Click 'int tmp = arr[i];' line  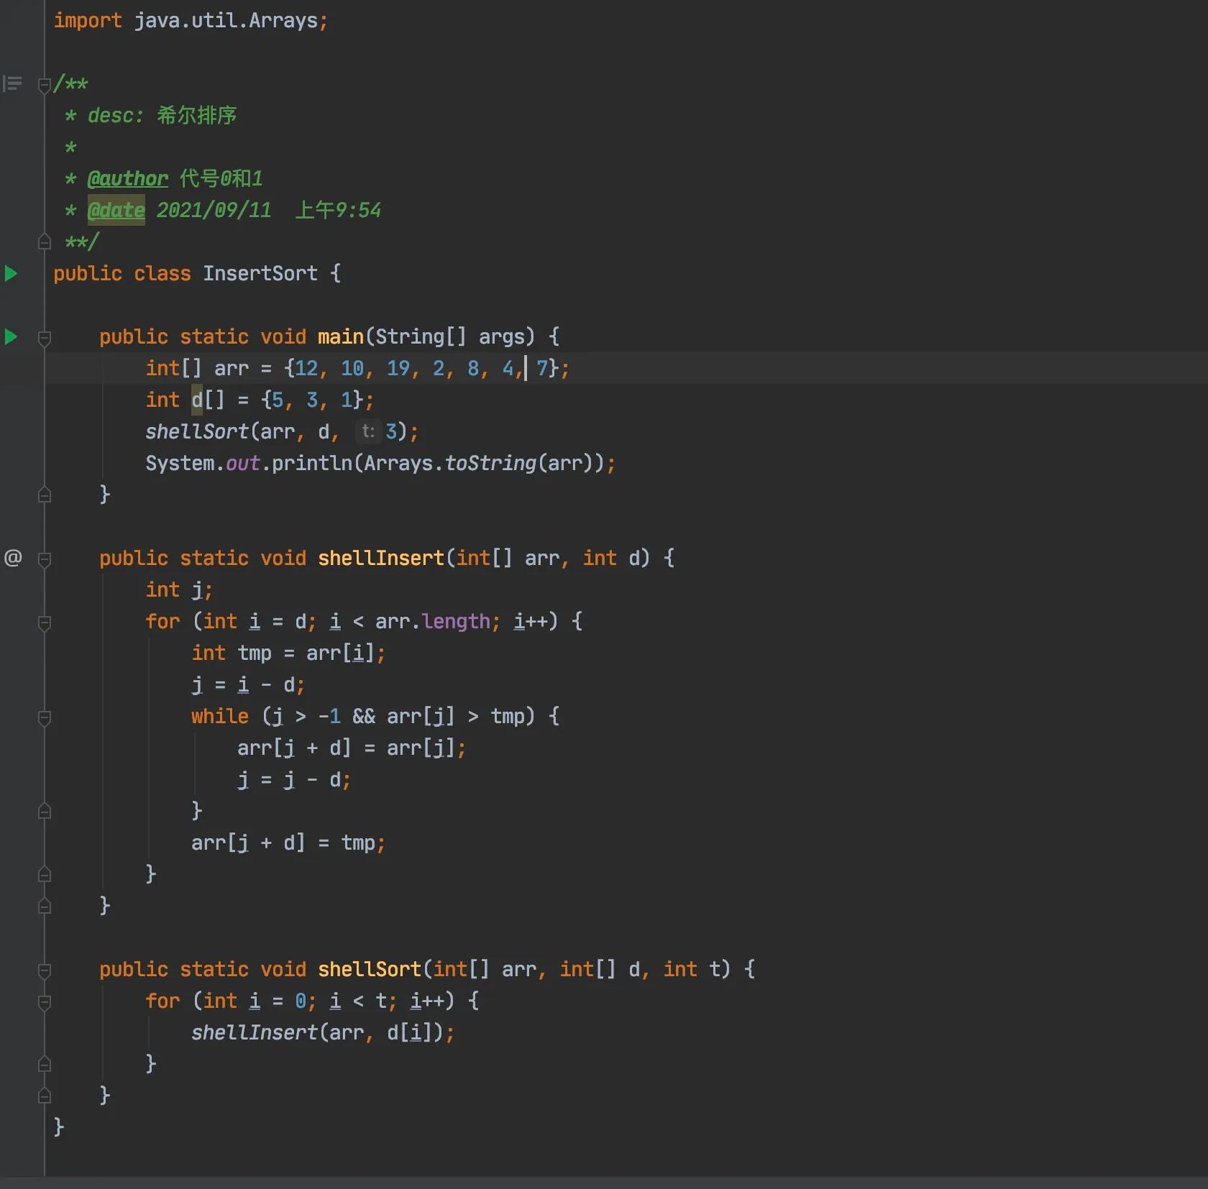pyautogui.click(x=288, y=653)
